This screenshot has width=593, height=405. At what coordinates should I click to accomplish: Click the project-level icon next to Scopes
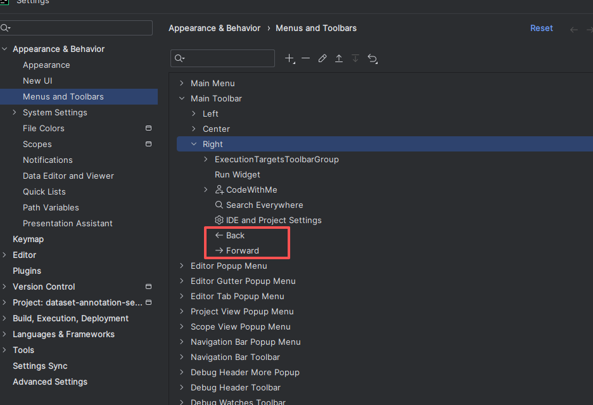tap(149, 145)
